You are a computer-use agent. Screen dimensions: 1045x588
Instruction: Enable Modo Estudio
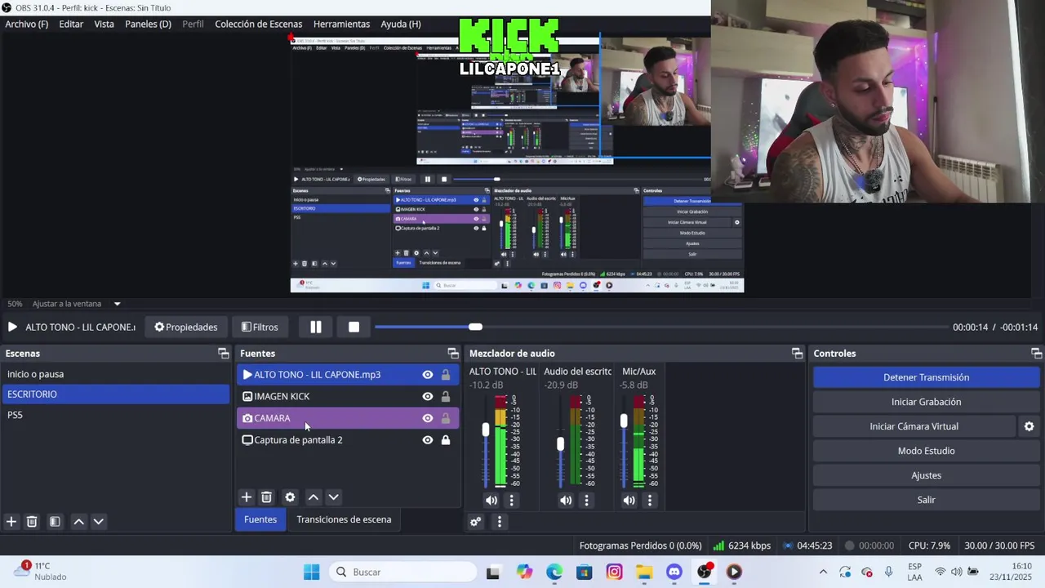[x=926, y=451]
